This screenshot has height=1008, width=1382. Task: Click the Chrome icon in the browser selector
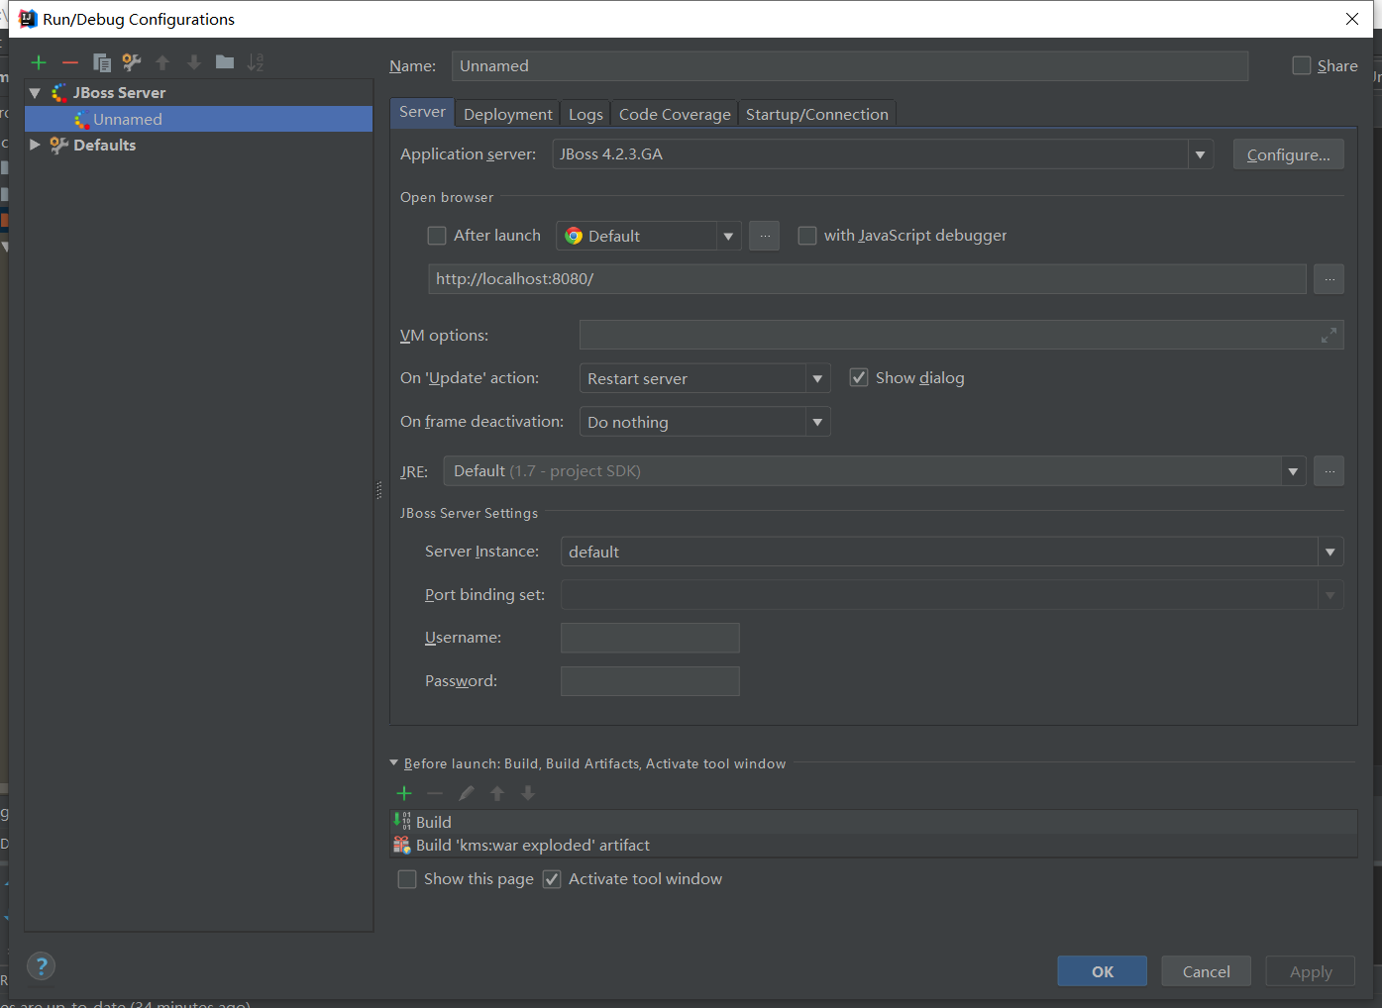click(x=574, y=236)
